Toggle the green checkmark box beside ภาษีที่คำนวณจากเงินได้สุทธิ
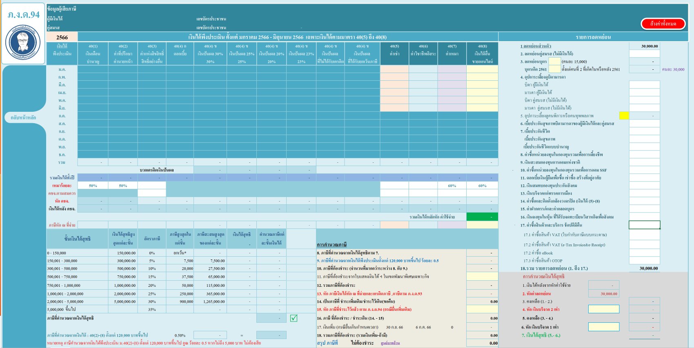The image size is (694, 348). [294, 318]
